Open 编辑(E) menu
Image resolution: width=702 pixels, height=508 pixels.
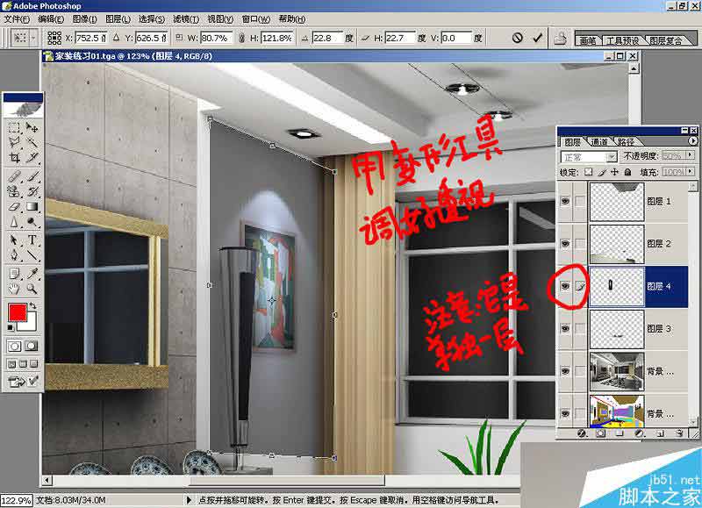(51, 19)
